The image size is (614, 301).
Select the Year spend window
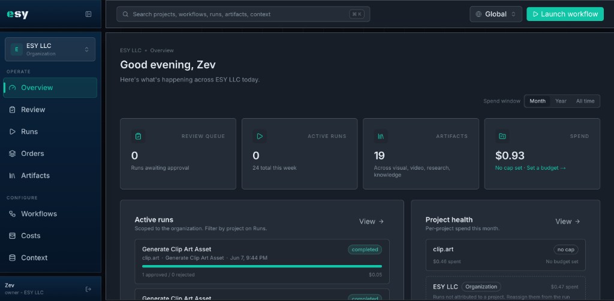(x=561, y=101)
